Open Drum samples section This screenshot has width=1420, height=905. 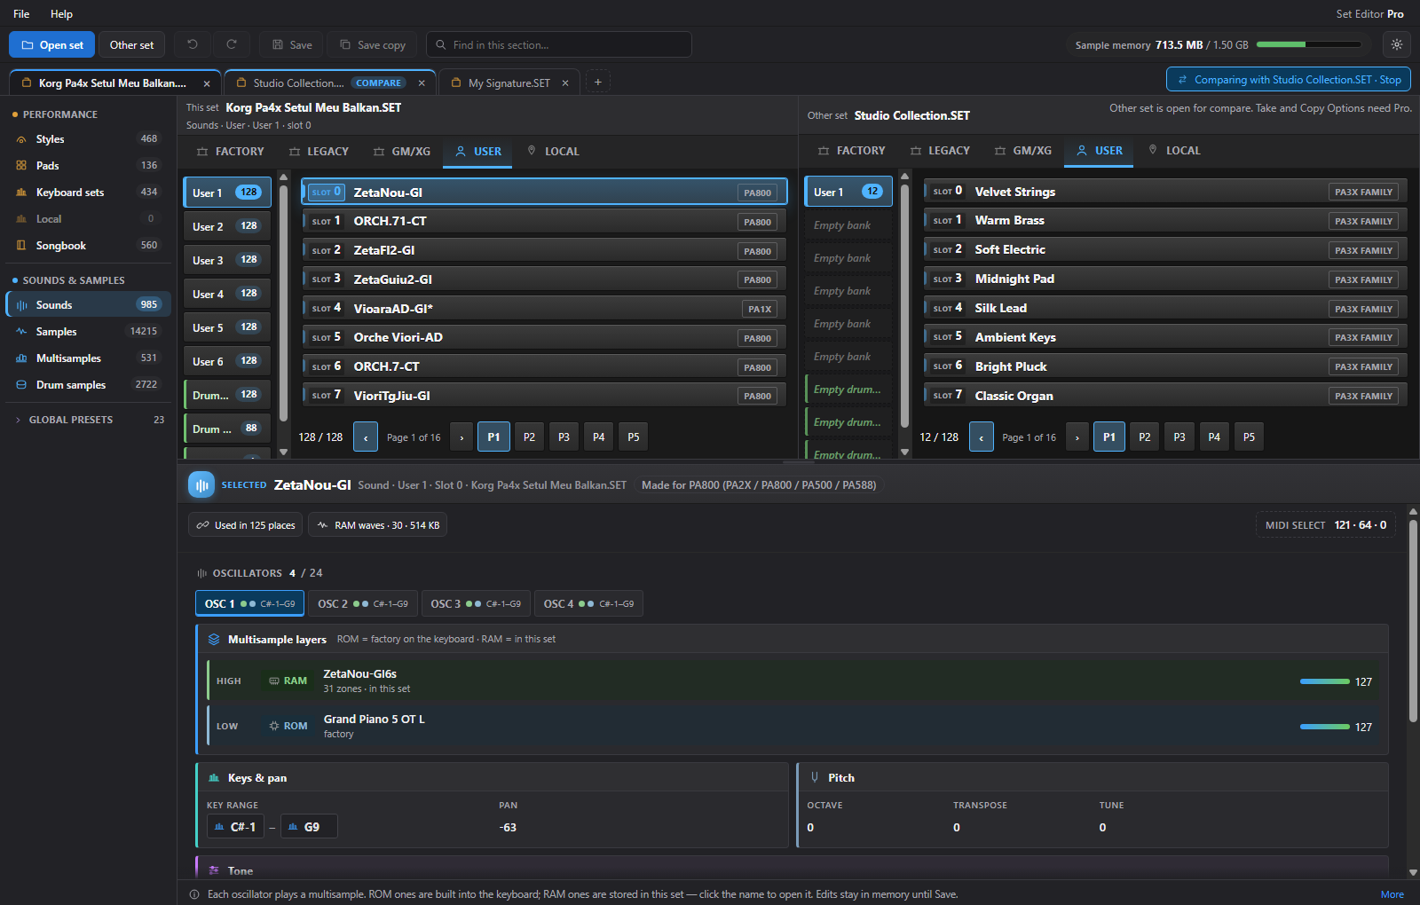pyautogui.click(x=87, y=385)
